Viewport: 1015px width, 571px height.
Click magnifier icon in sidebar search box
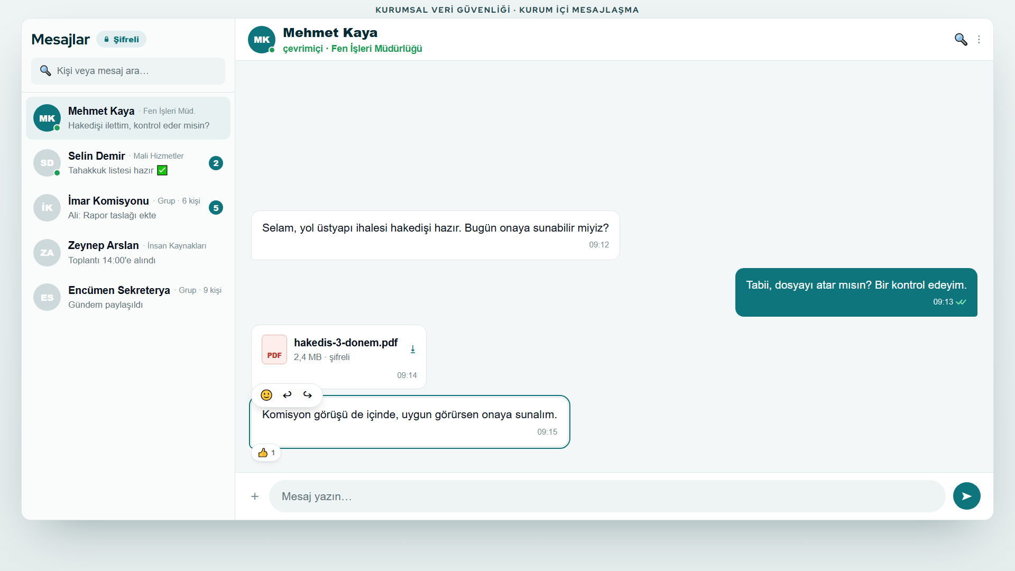(45, 71)
